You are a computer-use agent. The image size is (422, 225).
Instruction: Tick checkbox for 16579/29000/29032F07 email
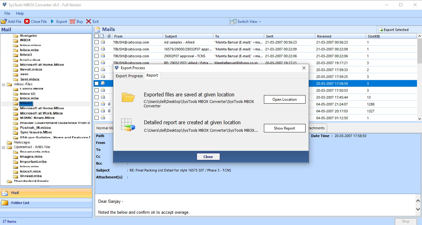point(97,49)
